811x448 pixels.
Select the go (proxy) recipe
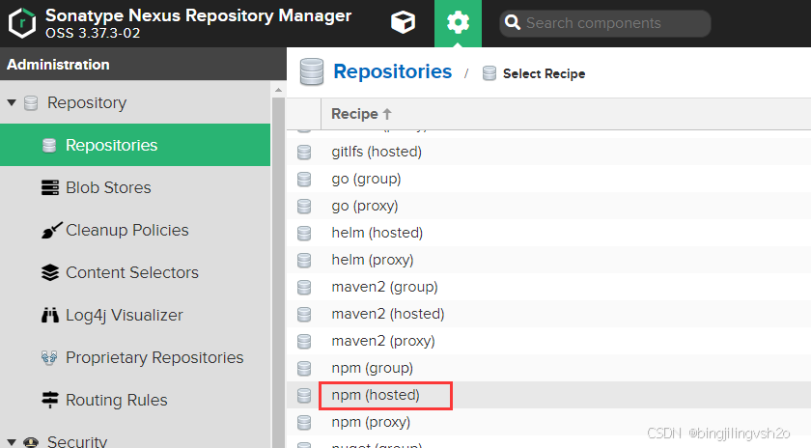click(x=365, y=206)
